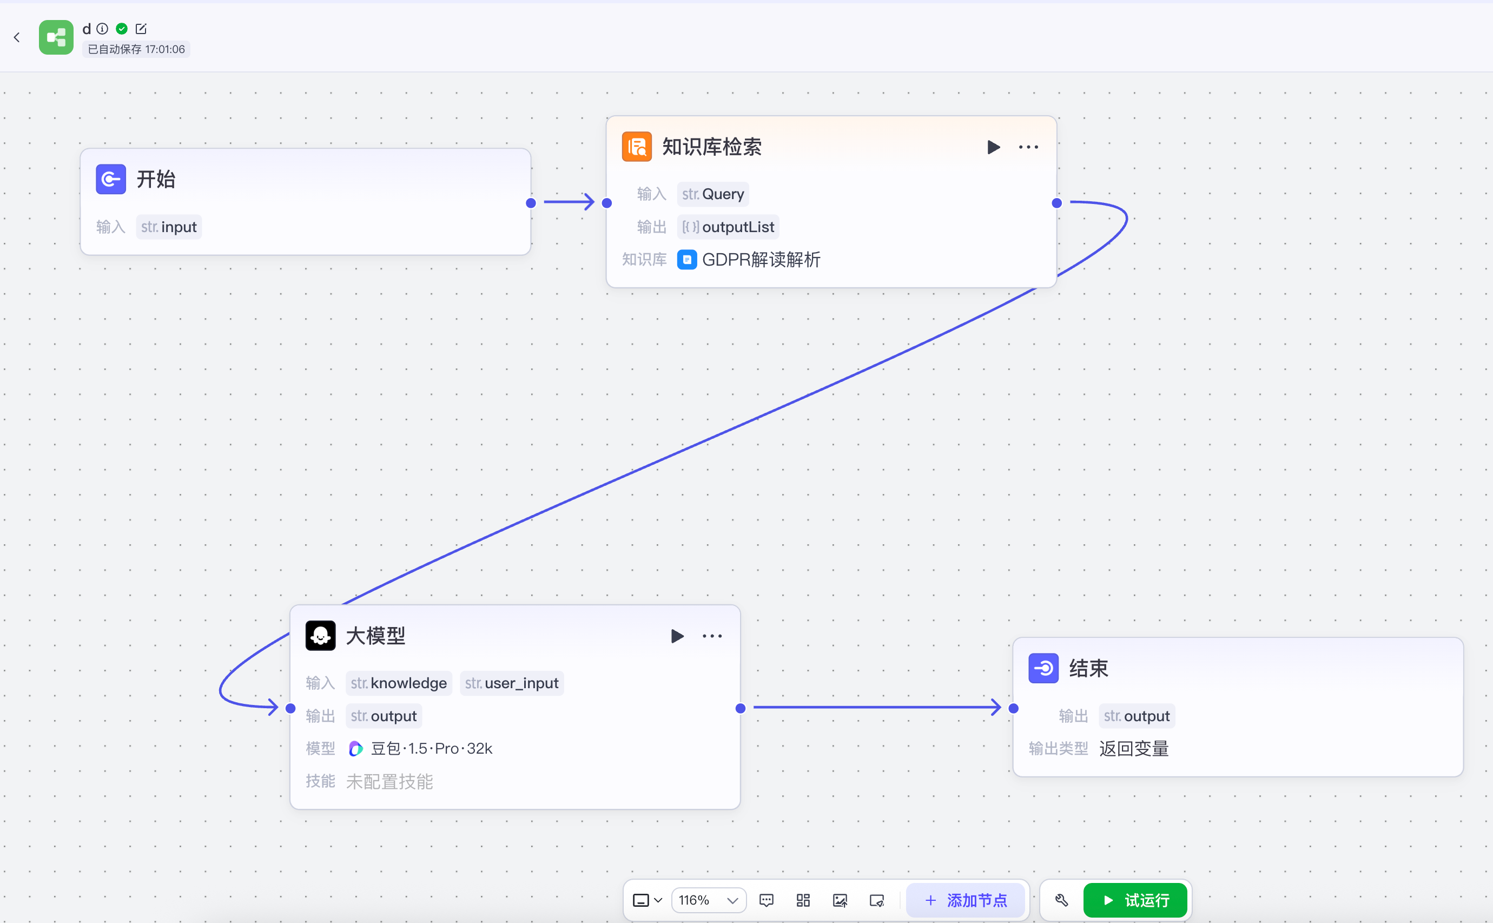Click the back arrow in header

click(17, 37)
